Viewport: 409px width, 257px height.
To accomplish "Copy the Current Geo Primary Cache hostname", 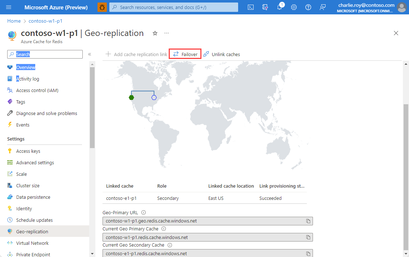I will 308,237.
